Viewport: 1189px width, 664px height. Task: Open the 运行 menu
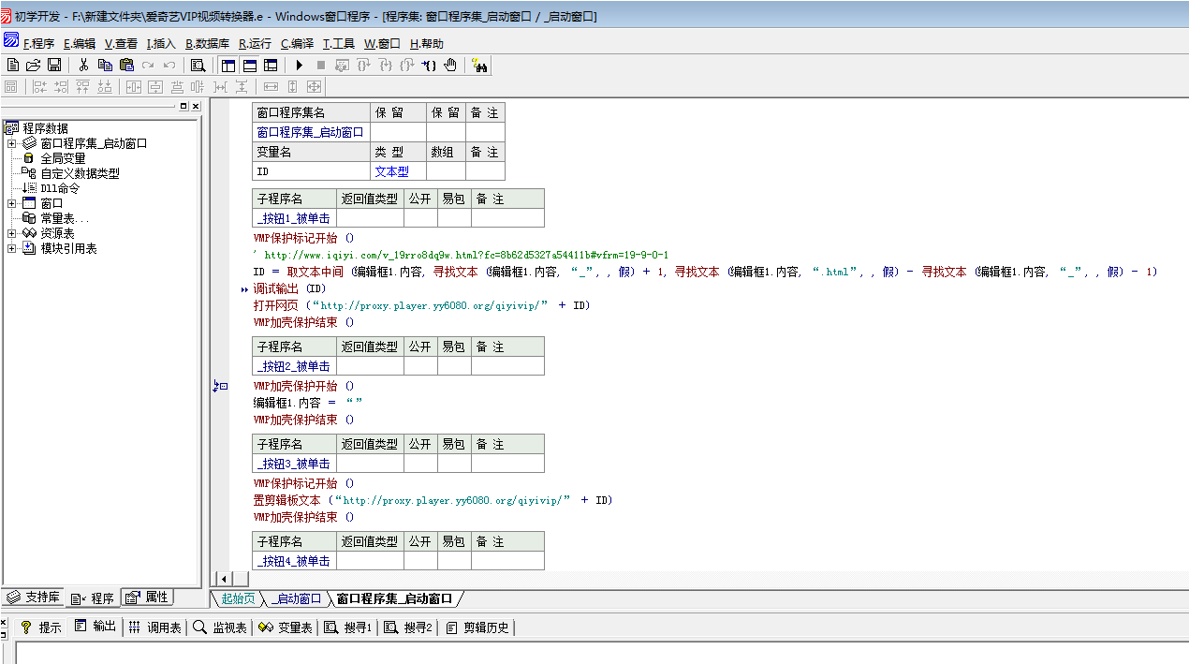pos(255,43)
